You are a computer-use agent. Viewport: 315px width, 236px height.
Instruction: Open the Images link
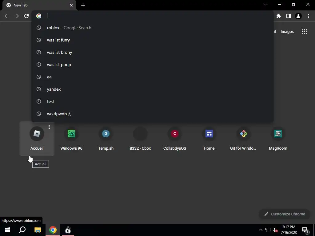287,32
